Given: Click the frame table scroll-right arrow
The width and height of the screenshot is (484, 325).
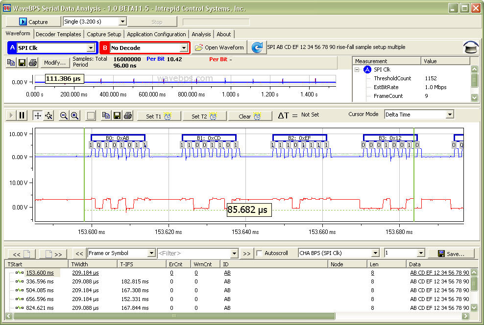Looking at the screenshot, I should pos(465,316).
